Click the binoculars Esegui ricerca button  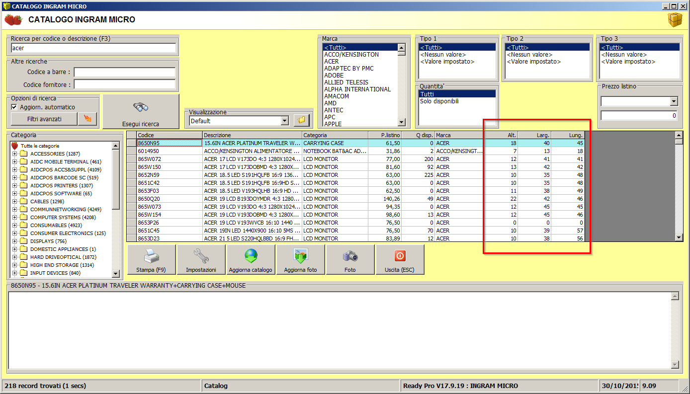coord(141,112)
